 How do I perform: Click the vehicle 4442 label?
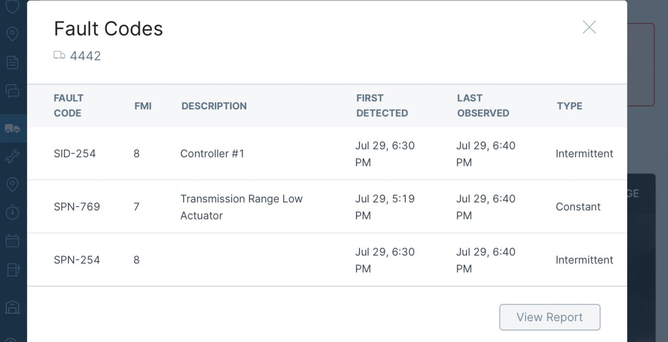(85, 56)
